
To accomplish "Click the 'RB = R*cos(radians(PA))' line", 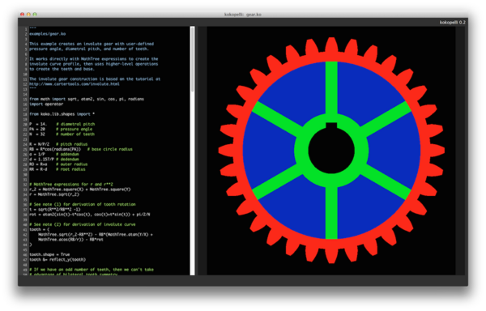I will [81, 149].
